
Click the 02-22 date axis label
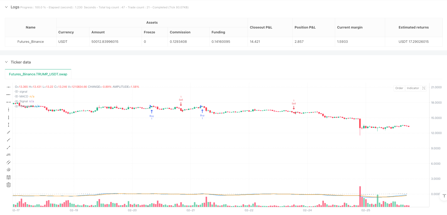coord(249,210)
